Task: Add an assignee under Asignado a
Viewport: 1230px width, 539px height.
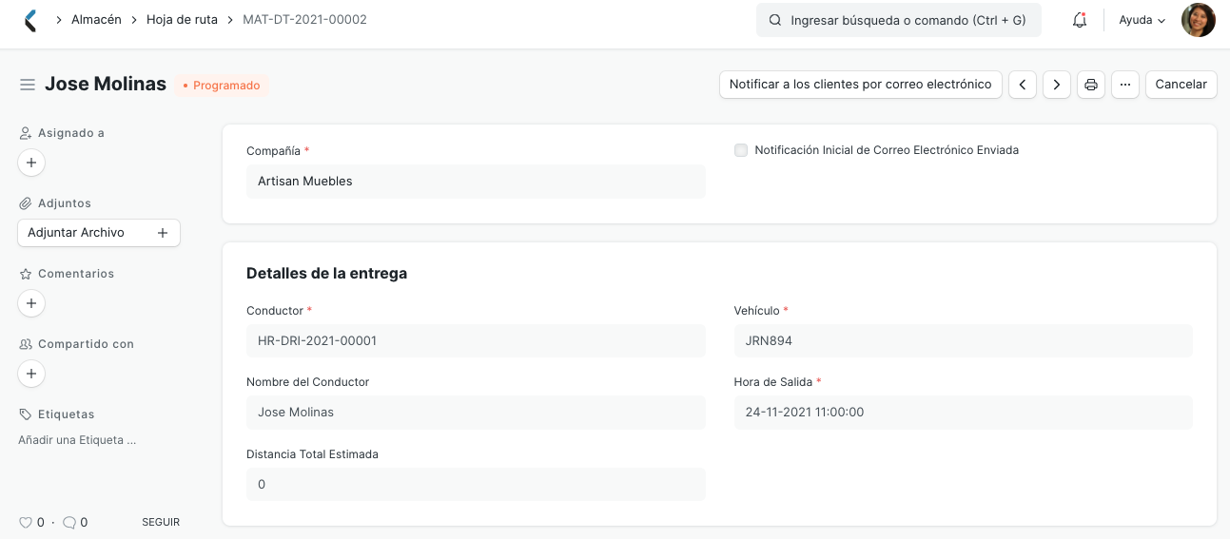Action: point(31,163)
